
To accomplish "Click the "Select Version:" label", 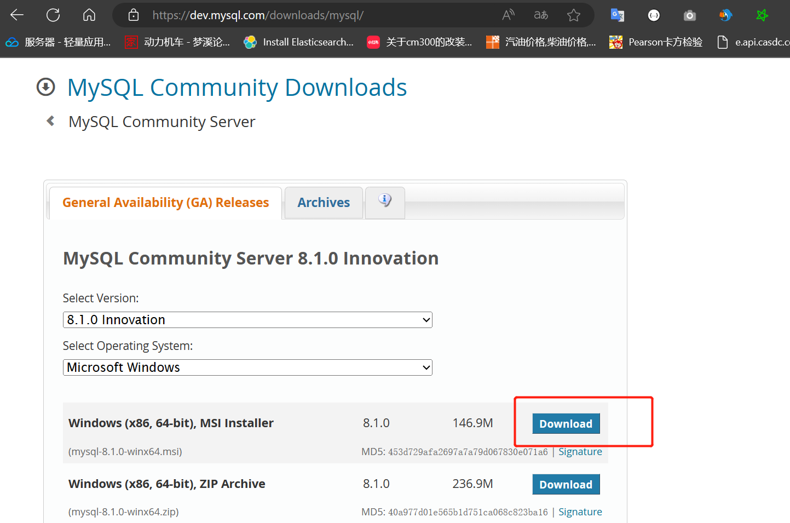I will pos(101,298).
